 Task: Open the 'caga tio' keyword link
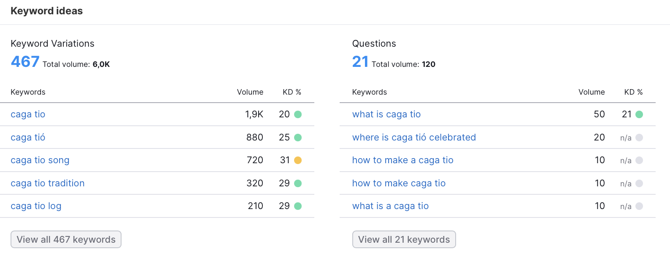(x=28, y=114)
